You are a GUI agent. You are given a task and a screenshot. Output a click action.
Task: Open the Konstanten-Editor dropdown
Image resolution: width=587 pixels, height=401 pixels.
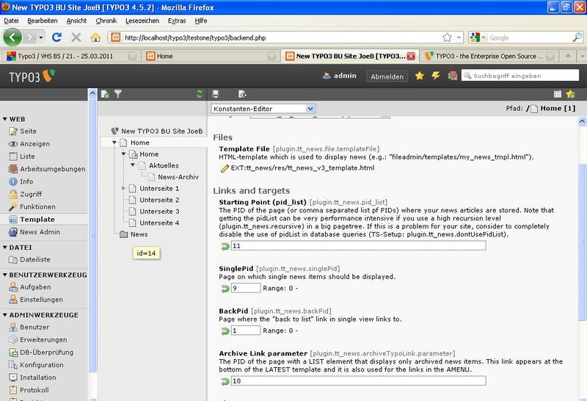(x=263, y=109)
